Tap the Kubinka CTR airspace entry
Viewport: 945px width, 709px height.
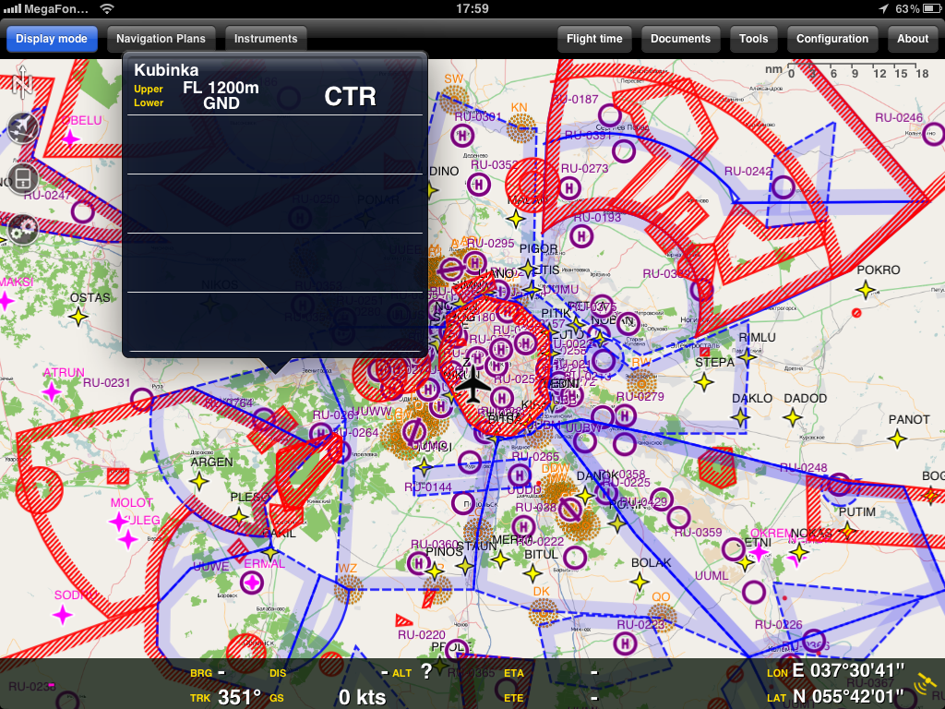tap(275, 86)
